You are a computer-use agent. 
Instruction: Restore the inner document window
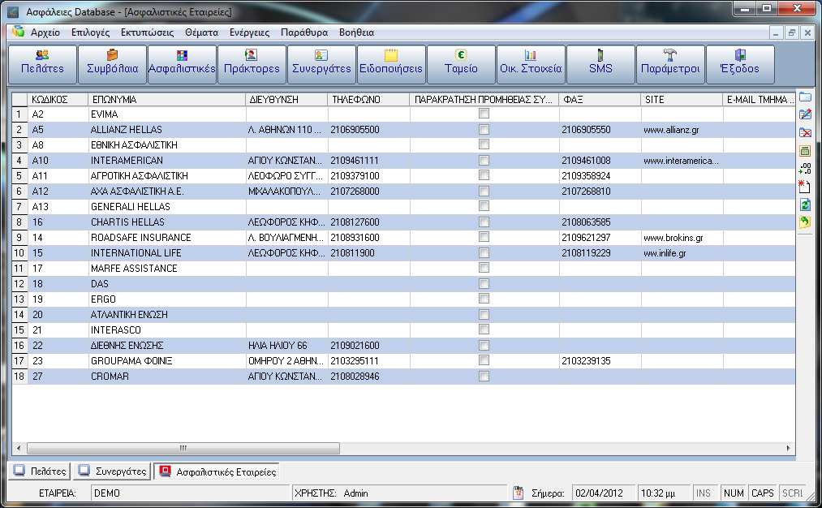[792, 32]
